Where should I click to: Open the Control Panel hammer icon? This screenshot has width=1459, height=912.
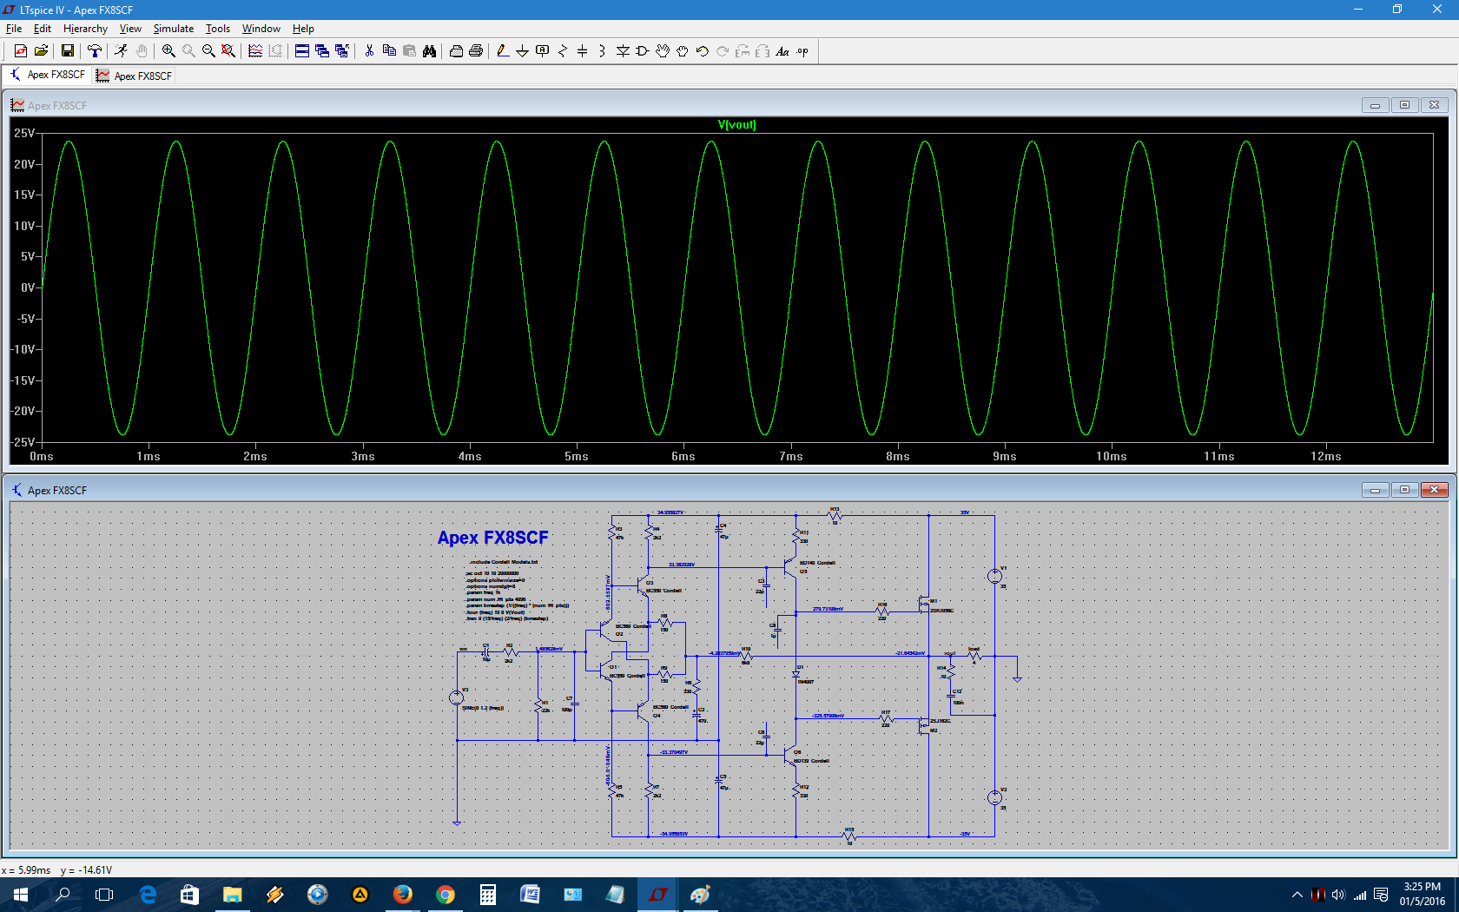[95, 51]
